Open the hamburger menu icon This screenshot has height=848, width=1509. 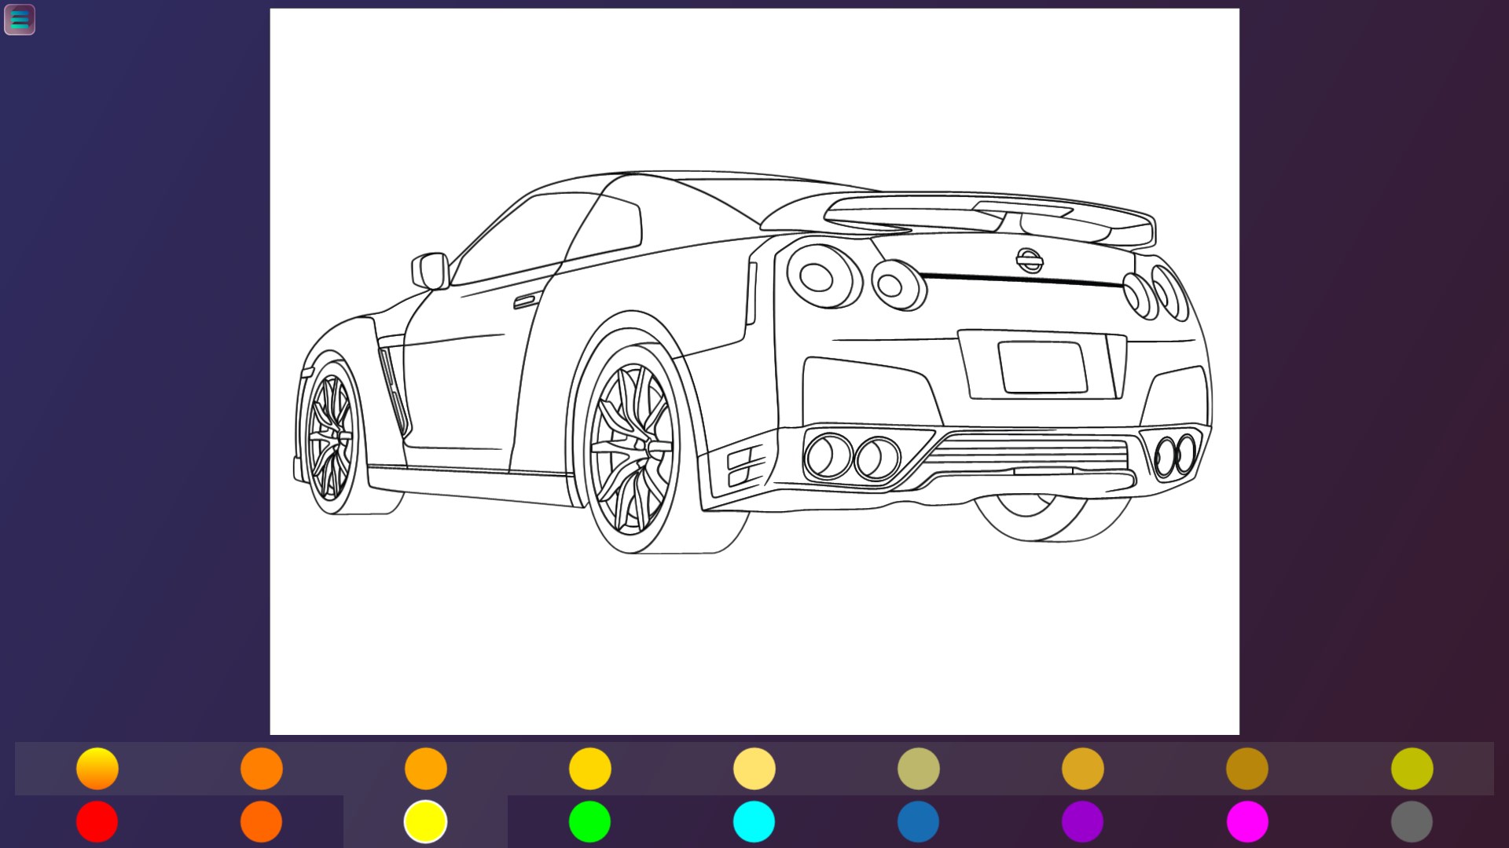click(20, 20)
